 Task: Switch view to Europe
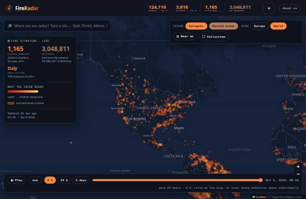pyautogui.click(x=260, y=26)
